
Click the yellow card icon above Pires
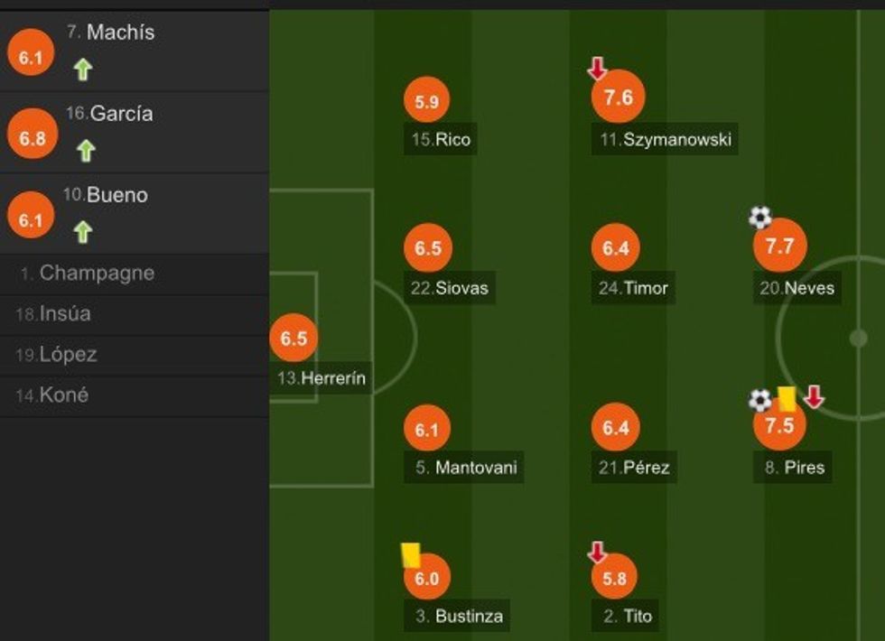pos(786,399)
